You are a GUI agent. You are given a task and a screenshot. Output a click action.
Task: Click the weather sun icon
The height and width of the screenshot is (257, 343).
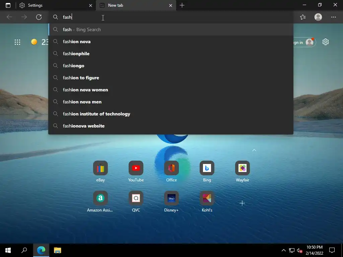click(x=34, y=42)
